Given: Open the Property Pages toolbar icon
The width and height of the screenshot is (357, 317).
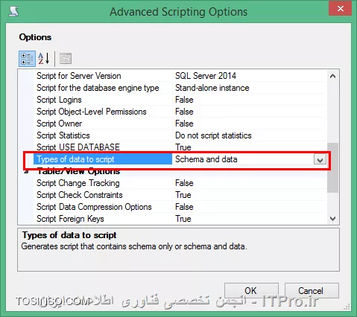Looking at the screenshot, I should click(x=66, y=59).
